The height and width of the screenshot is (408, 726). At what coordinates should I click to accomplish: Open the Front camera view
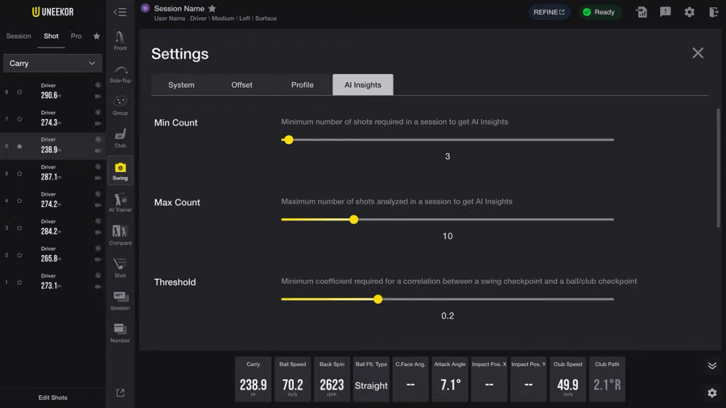[120, 40]
